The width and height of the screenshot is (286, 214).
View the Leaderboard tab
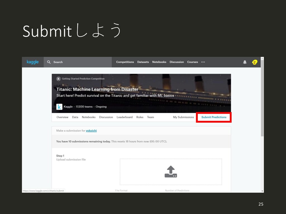pyautogui.click(x=125, y=117)
